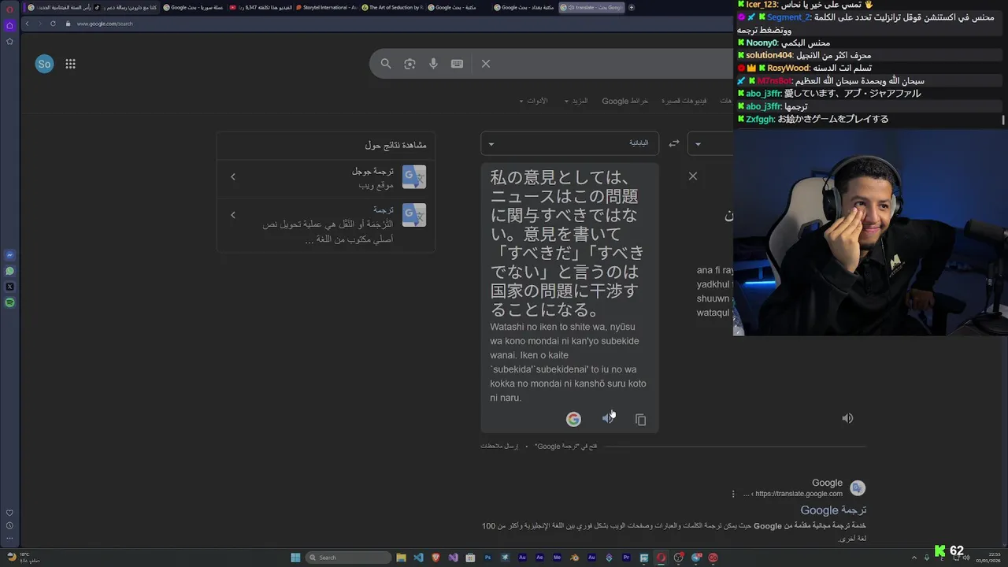Click the search magnifier icon in Google search box
1008x567 pixels.
pyautogui.click(x=386, y=64)
